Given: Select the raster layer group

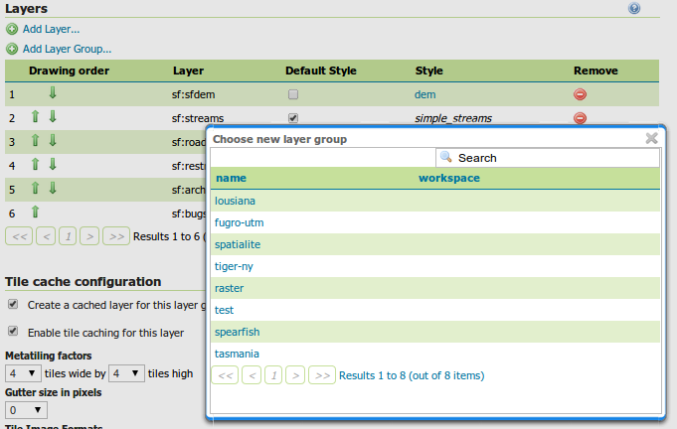Looking at the screenshot, I should (230, 288).
